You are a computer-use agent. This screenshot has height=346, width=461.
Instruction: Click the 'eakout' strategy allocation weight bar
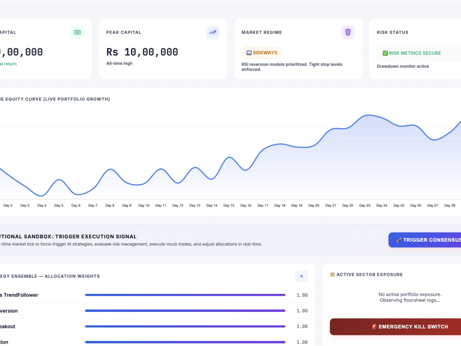[185, 326]
